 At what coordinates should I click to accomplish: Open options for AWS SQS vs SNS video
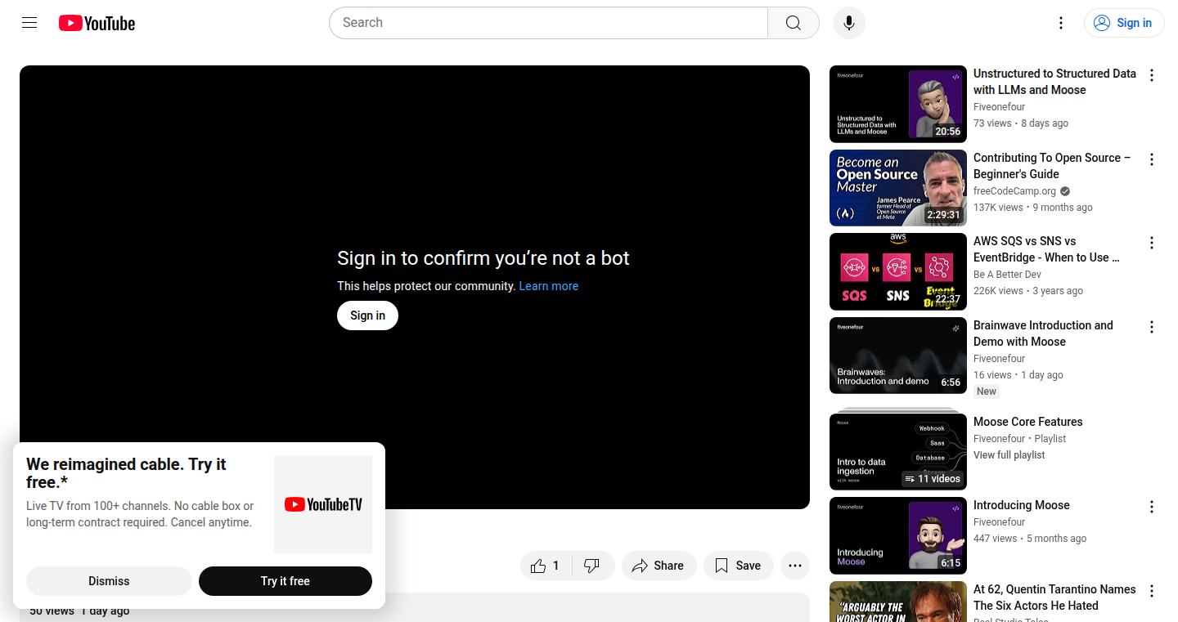(1152, 243)
